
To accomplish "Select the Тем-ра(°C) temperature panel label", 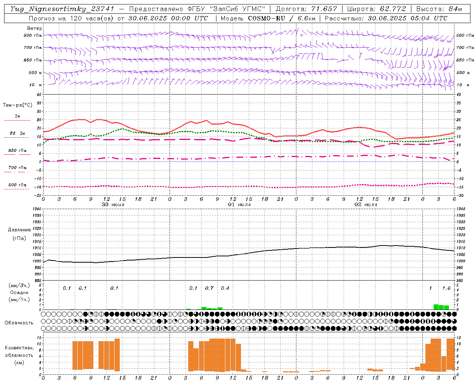I will tap(17, 105).
